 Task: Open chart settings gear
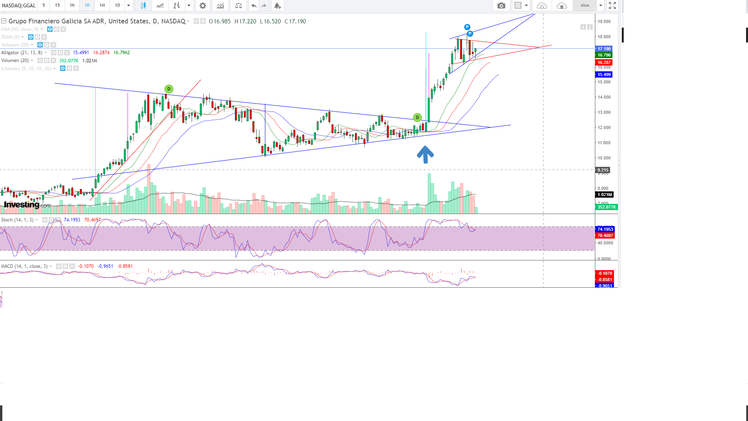[x=203, y=5]
